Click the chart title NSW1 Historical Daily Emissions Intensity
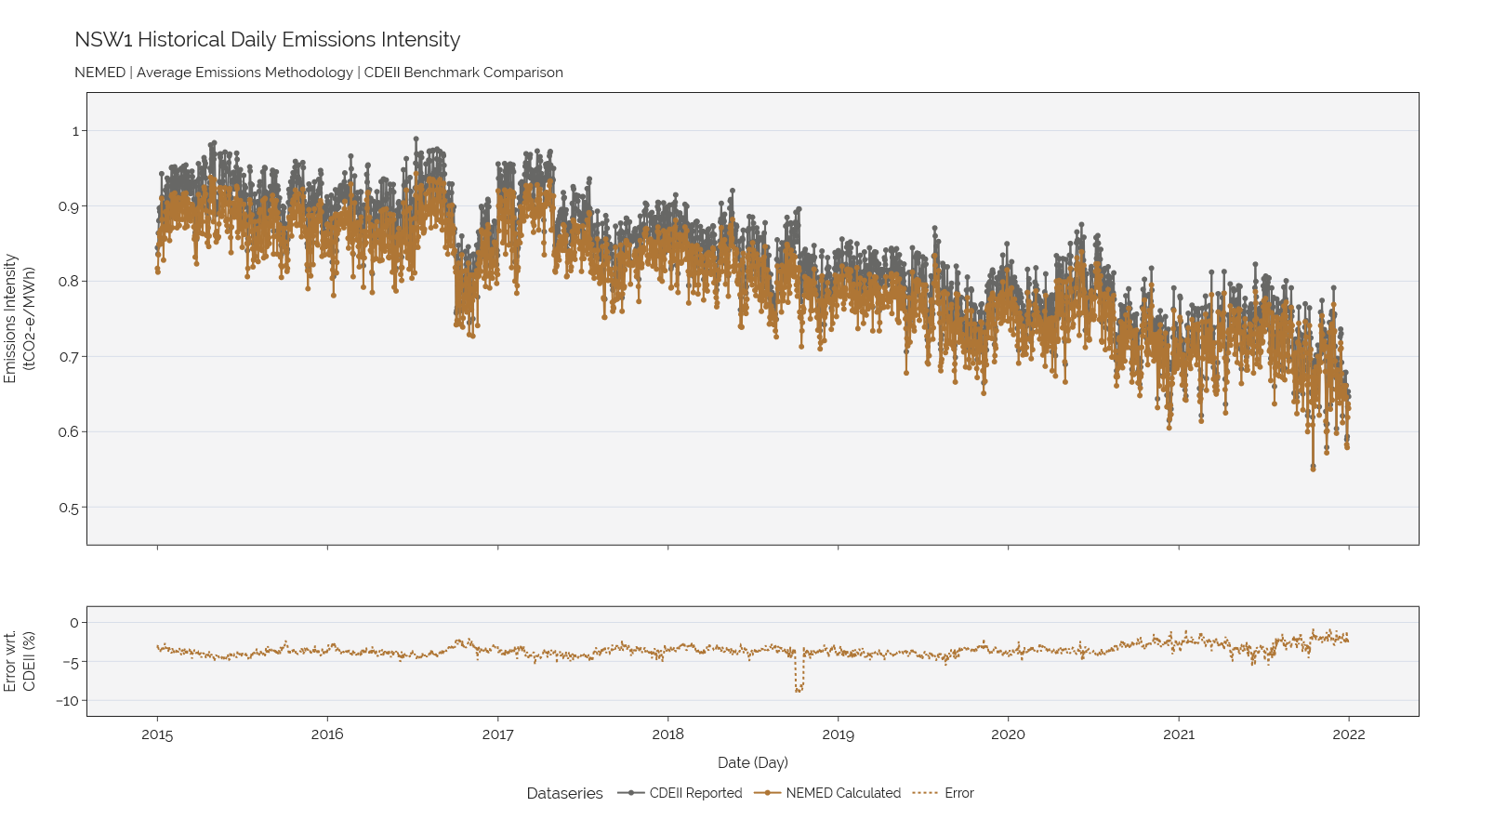The height and width of the screenshot is (820, 1493). (268, 40)
